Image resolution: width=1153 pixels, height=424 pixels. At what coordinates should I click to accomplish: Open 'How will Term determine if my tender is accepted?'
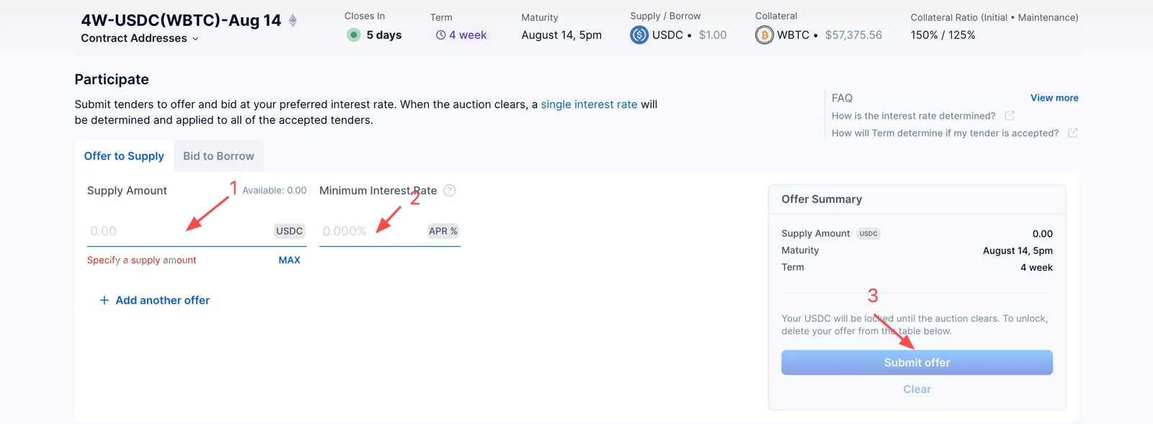point(945,133)
